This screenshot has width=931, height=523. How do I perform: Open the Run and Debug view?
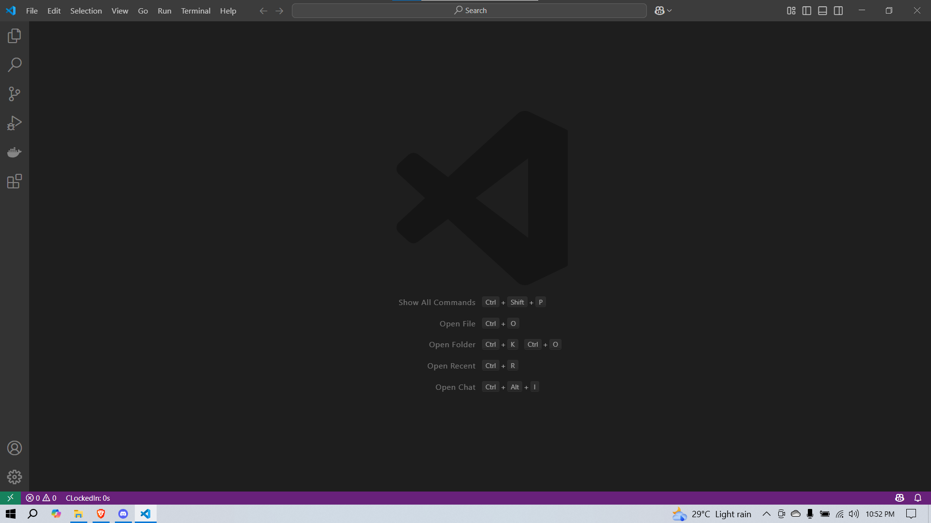click(x=15, y=123)
